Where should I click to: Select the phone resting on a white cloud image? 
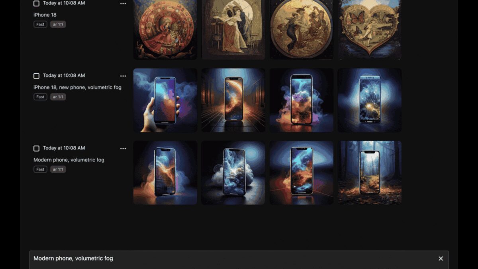tap(233, 173)
